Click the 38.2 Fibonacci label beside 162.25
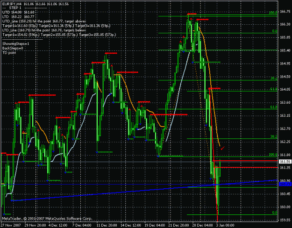This screenshot has width=292, height=228. [274, 136]
